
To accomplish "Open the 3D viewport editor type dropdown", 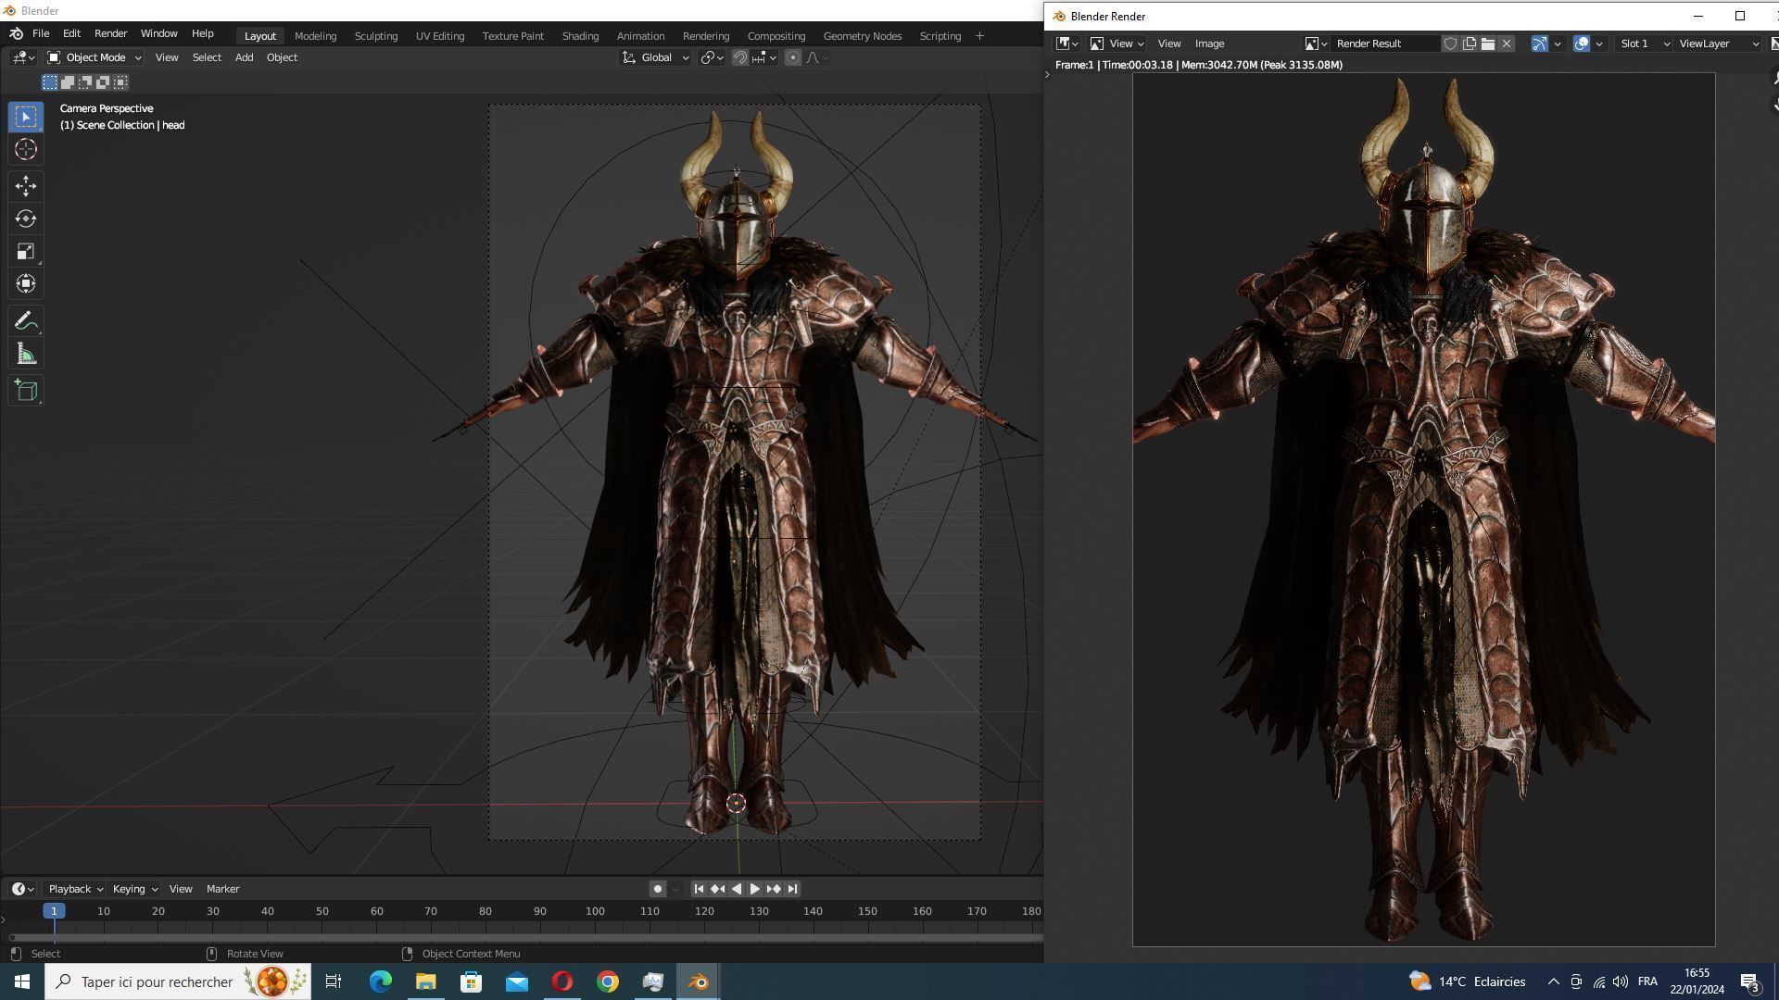I will pos(24,57).
